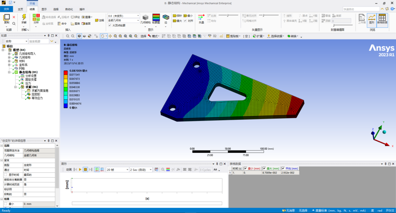
Task: Click the Edges (边) display icon
Action: point(166,17)
